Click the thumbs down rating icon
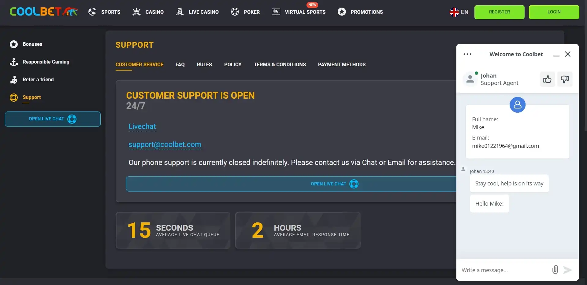The height and width of the screenshot is (285, 587). 565,79
